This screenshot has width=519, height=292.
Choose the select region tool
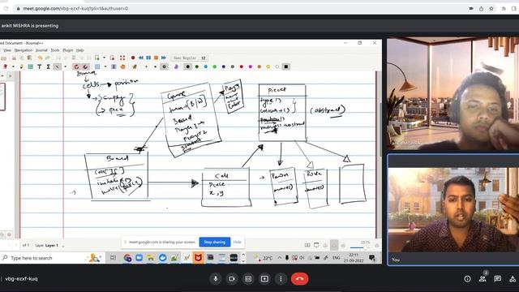(97, 67)
